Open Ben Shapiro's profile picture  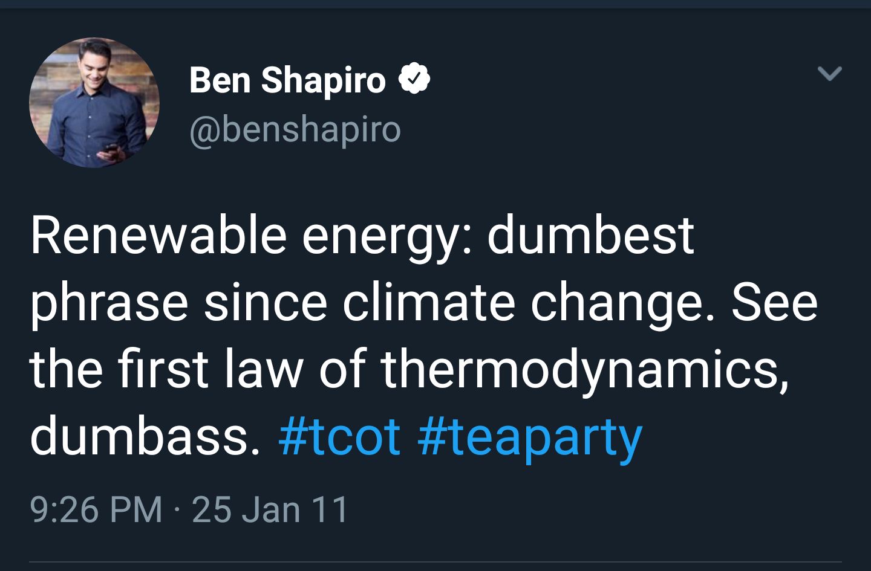point(97,102)
